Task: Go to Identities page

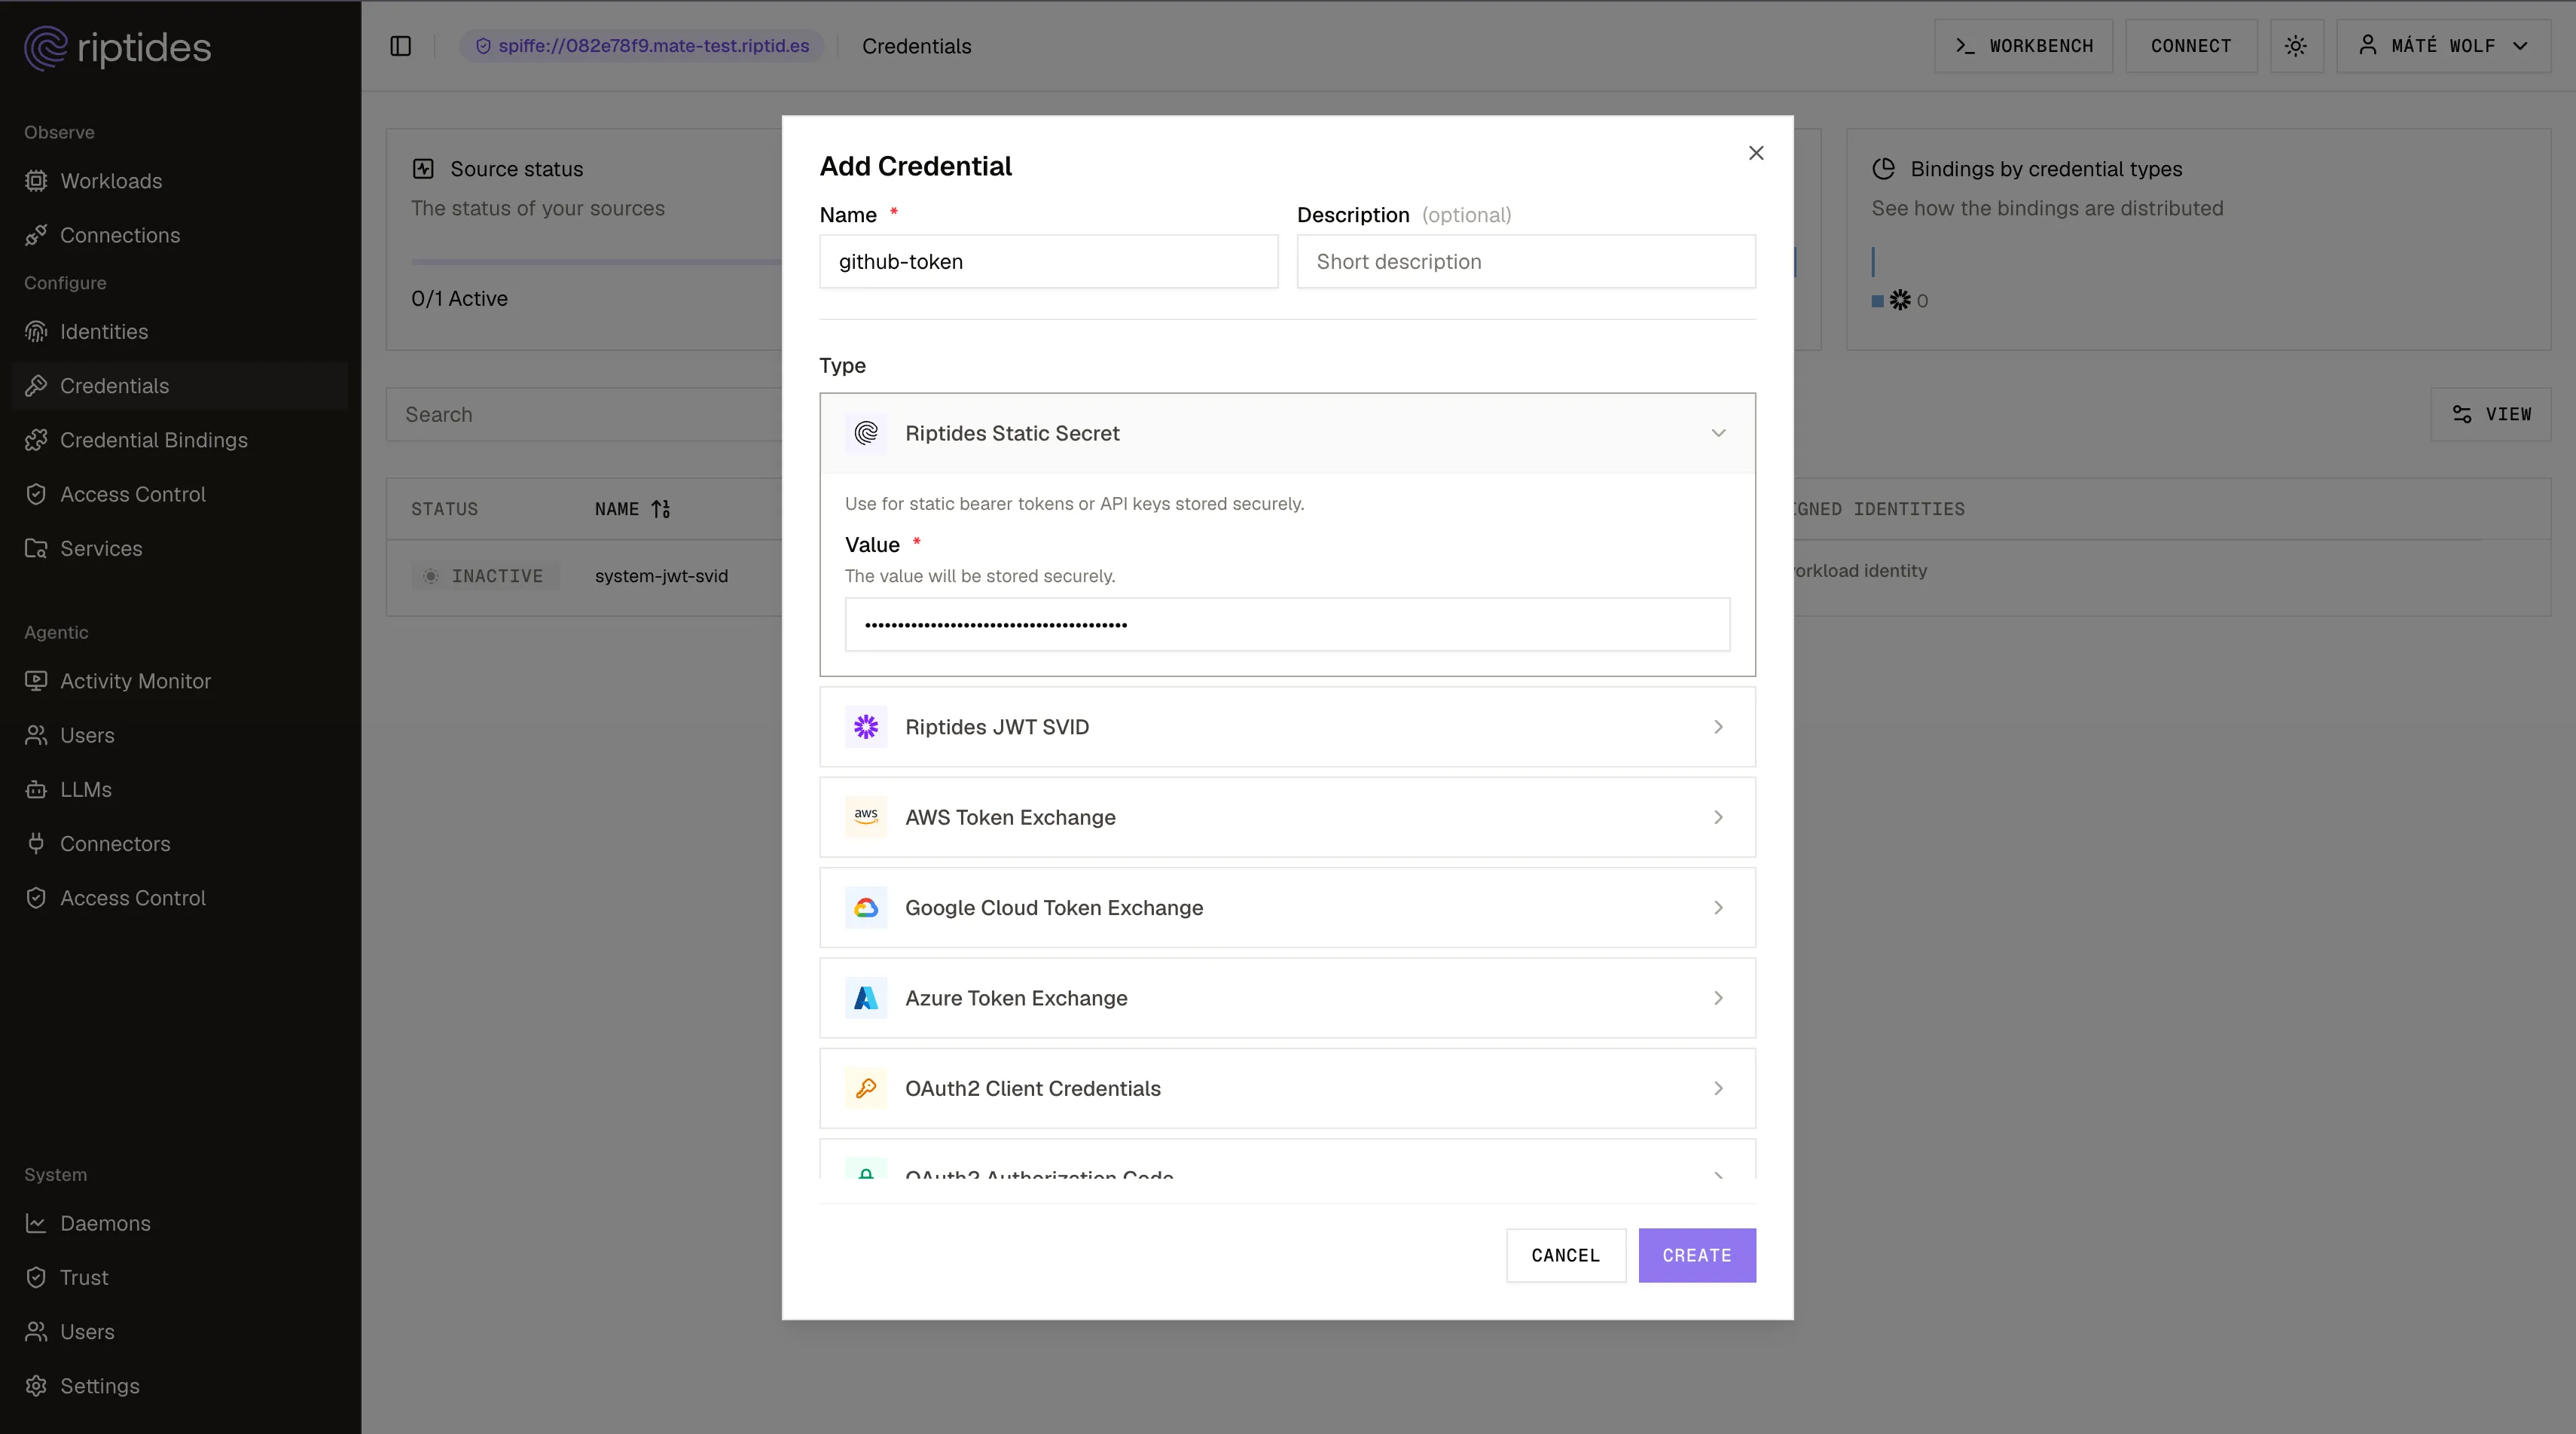Action: pyautogui.click(x=180, y=331)
